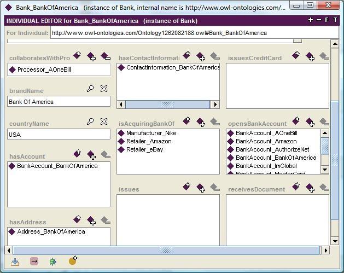
Task: Delete brandName value with X icon
Action: pos(104,89)
